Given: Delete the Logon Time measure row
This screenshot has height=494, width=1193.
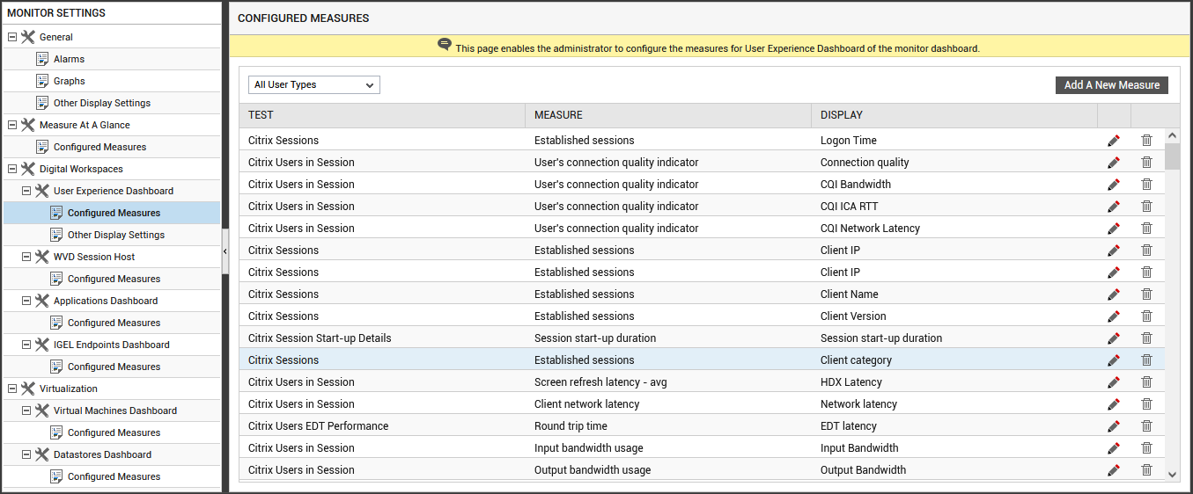Looking at the screenshot, I should click(1146, 140).
